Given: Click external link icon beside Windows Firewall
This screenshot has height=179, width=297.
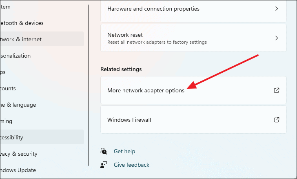Looking at the screenshot, I should (x=277, y=120).
